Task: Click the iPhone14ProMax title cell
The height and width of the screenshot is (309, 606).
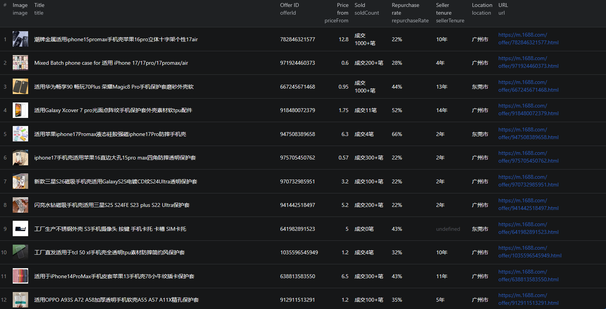Action: [114, 276]
